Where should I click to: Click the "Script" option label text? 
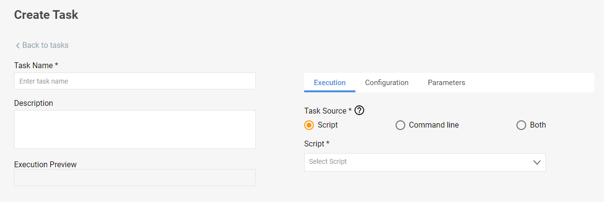click(x=328, y=125)
